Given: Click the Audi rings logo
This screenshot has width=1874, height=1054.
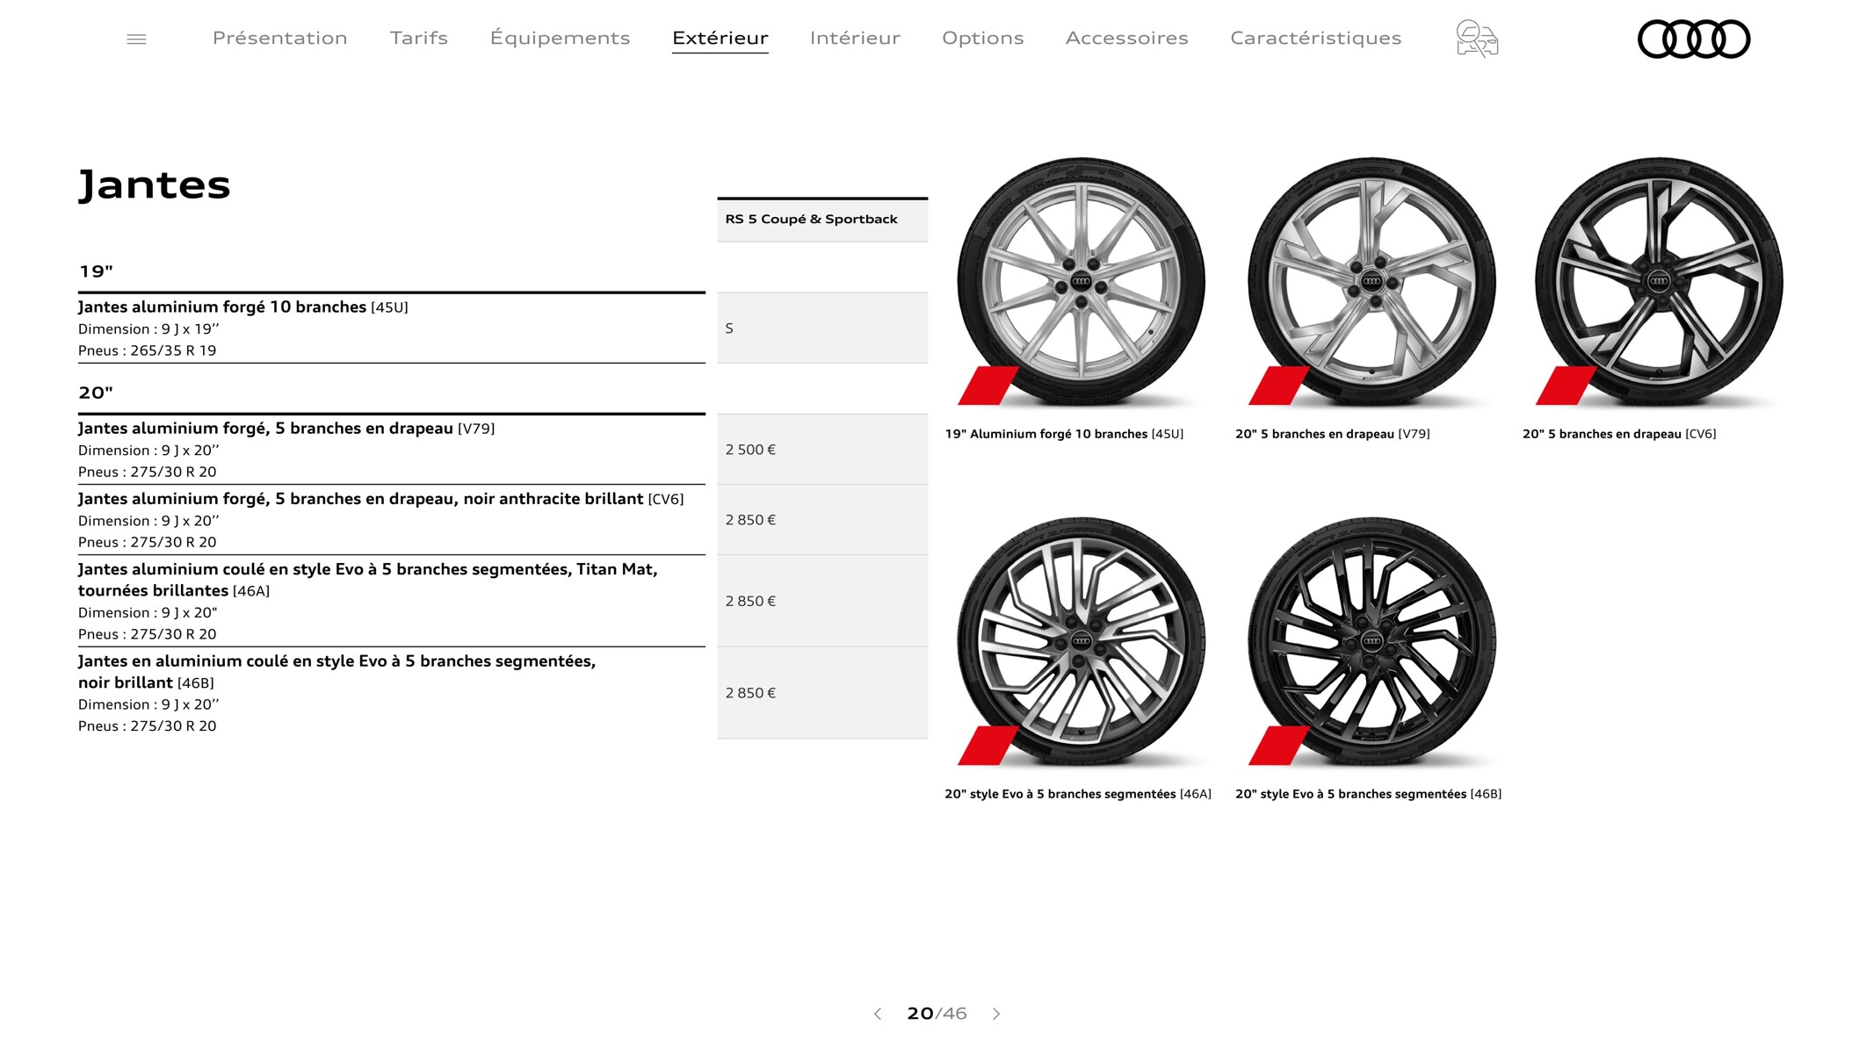Looking at the screenshot, I should point(1694,39).
